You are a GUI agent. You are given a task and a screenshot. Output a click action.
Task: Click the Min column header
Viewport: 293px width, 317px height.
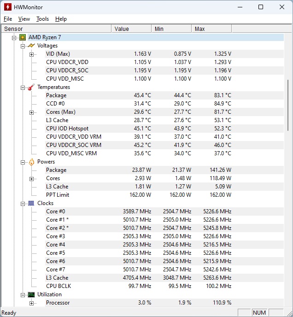coord(171,29)
